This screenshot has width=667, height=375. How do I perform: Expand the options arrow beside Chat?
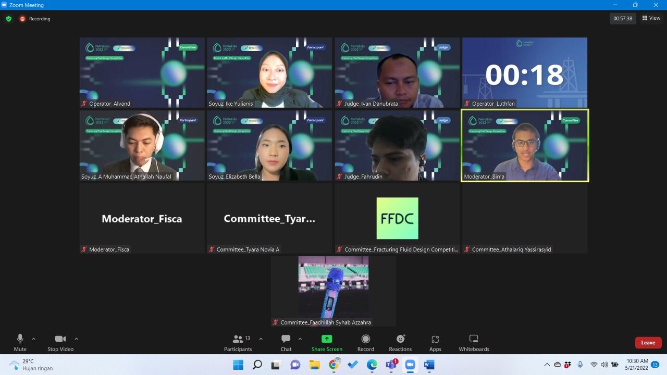300,339
